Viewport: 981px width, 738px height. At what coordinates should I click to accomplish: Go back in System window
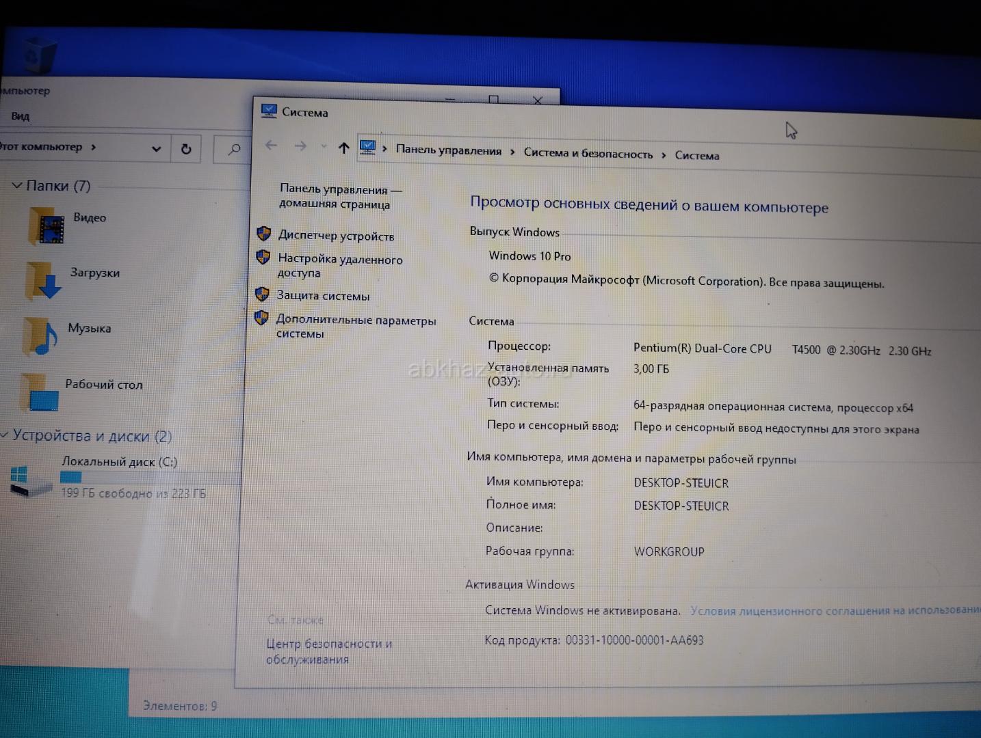coord(271,145)
